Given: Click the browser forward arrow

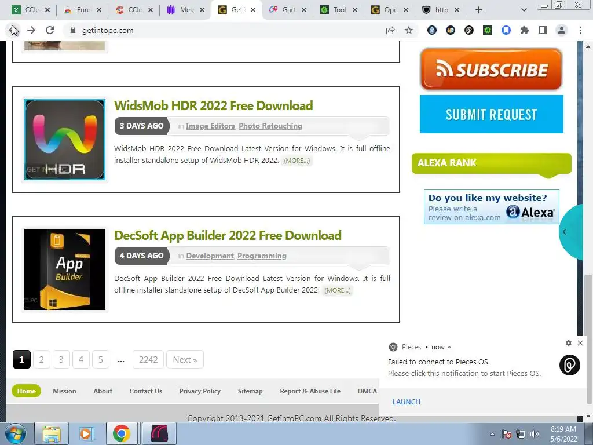Looking at the screenshot, I should pos(31,30).
